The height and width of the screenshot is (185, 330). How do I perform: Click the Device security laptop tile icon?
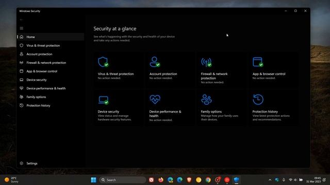[103, 100]
